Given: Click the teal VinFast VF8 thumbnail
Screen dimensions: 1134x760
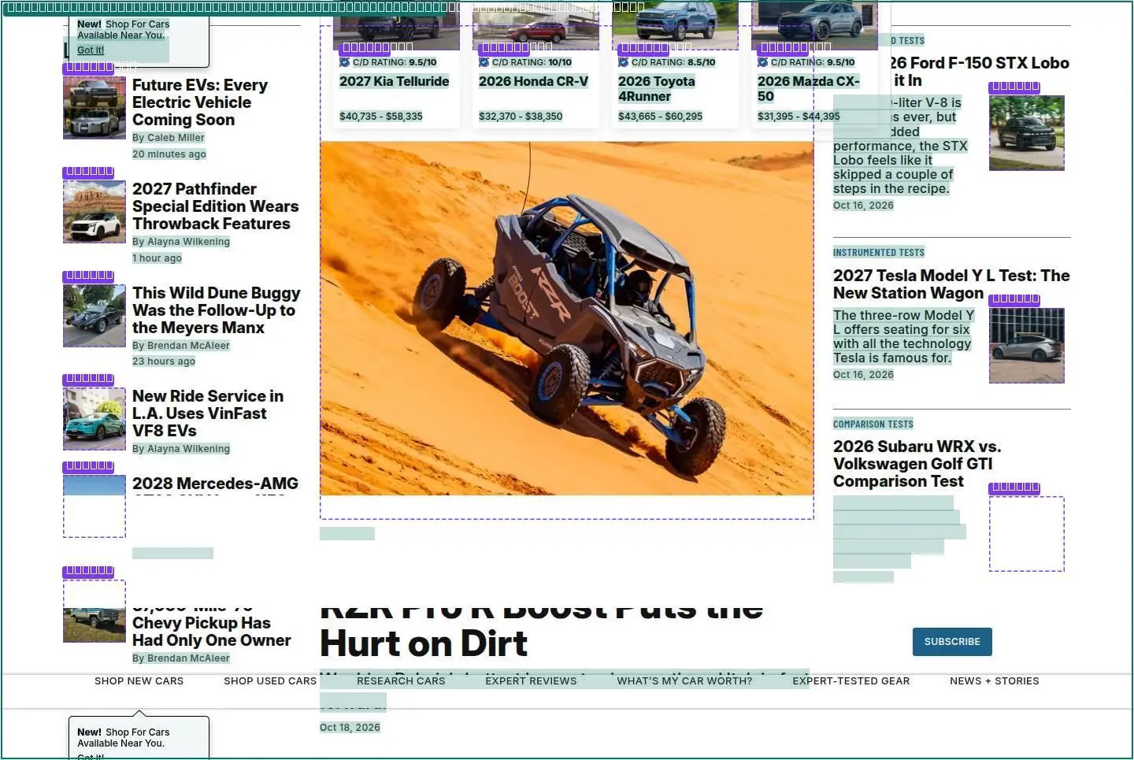Looking at the screenshot, I should [94, 419].
